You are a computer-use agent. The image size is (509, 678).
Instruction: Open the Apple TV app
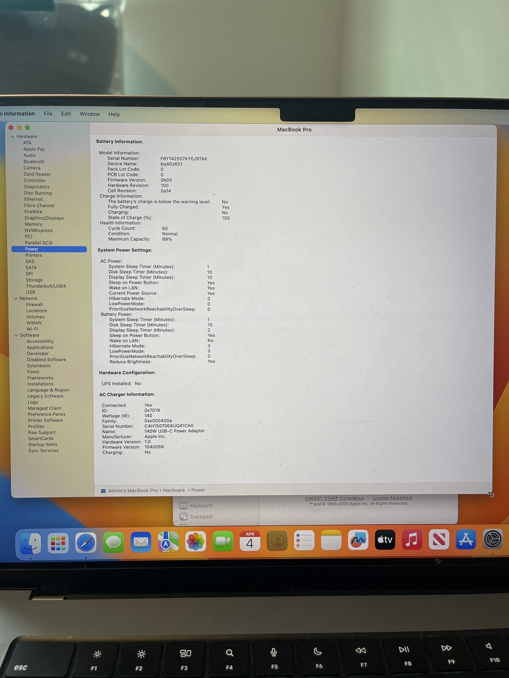pyautogui.click(x=385, y=540)
